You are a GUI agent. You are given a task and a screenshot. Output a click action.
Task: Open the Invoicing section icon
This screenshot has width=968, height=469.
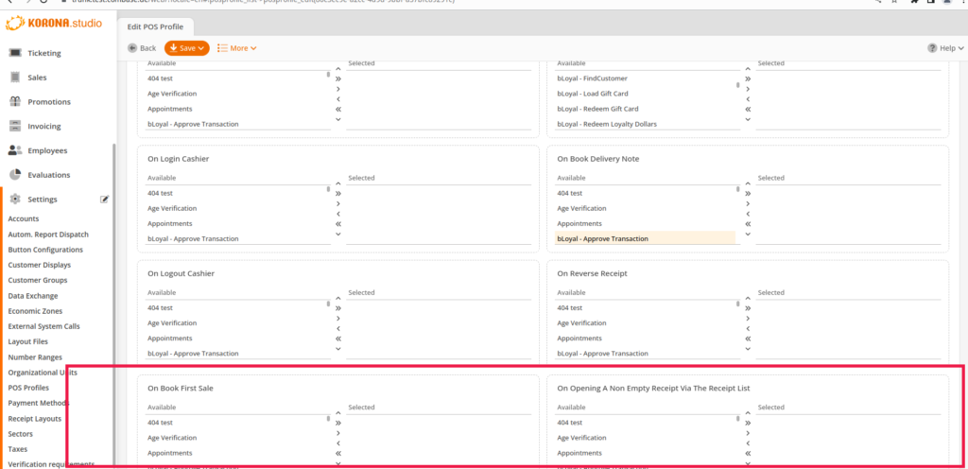[x=15, y=126]
